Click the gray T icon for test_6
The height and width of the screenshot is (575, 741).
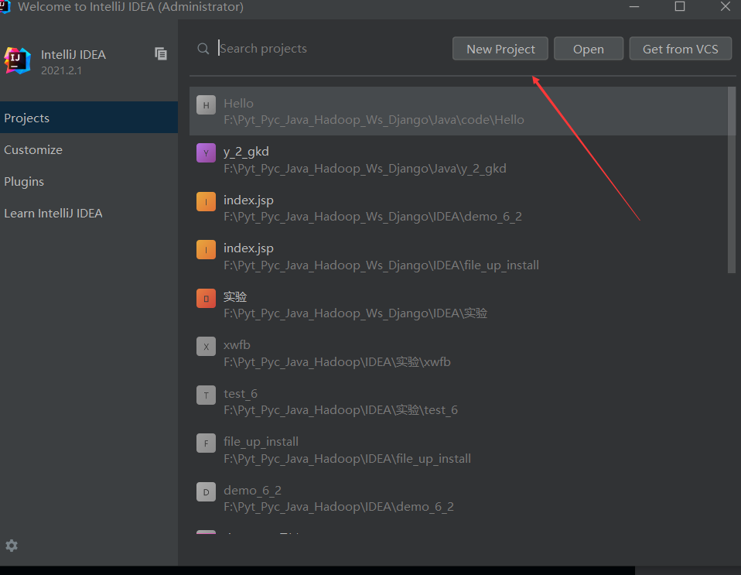point(206,395)
